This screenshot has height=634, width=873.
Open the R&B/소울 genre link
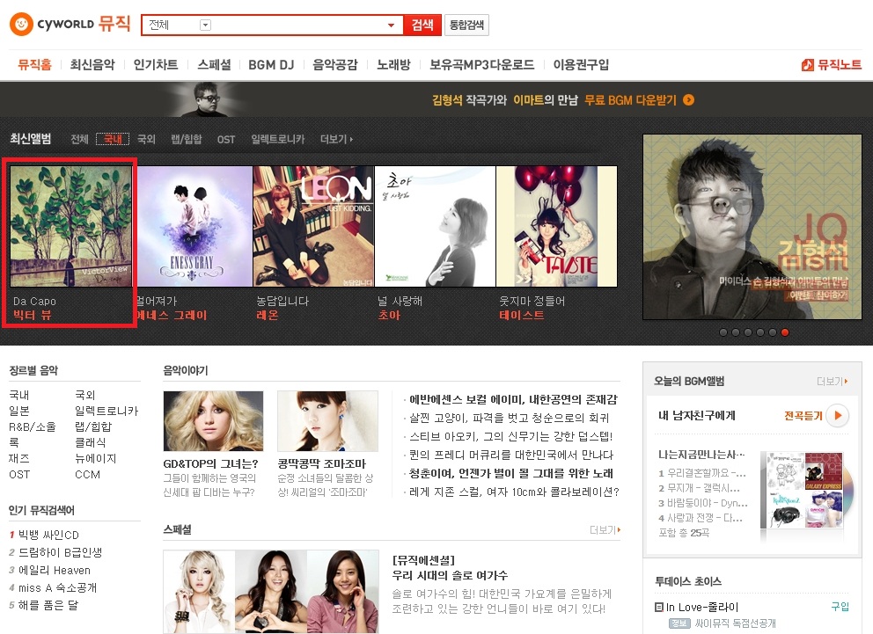33,427
